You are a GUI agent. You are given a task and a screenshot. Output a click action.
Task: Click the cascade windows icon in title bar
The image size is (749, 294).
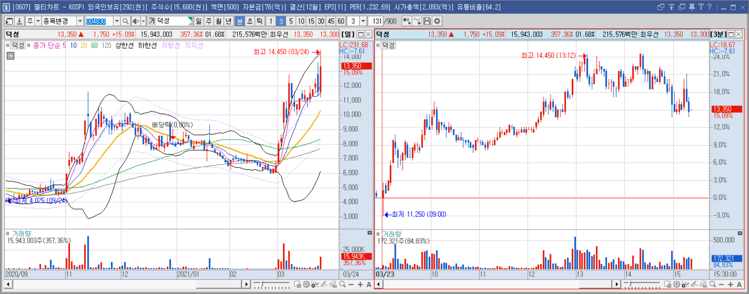pos(682,7)
